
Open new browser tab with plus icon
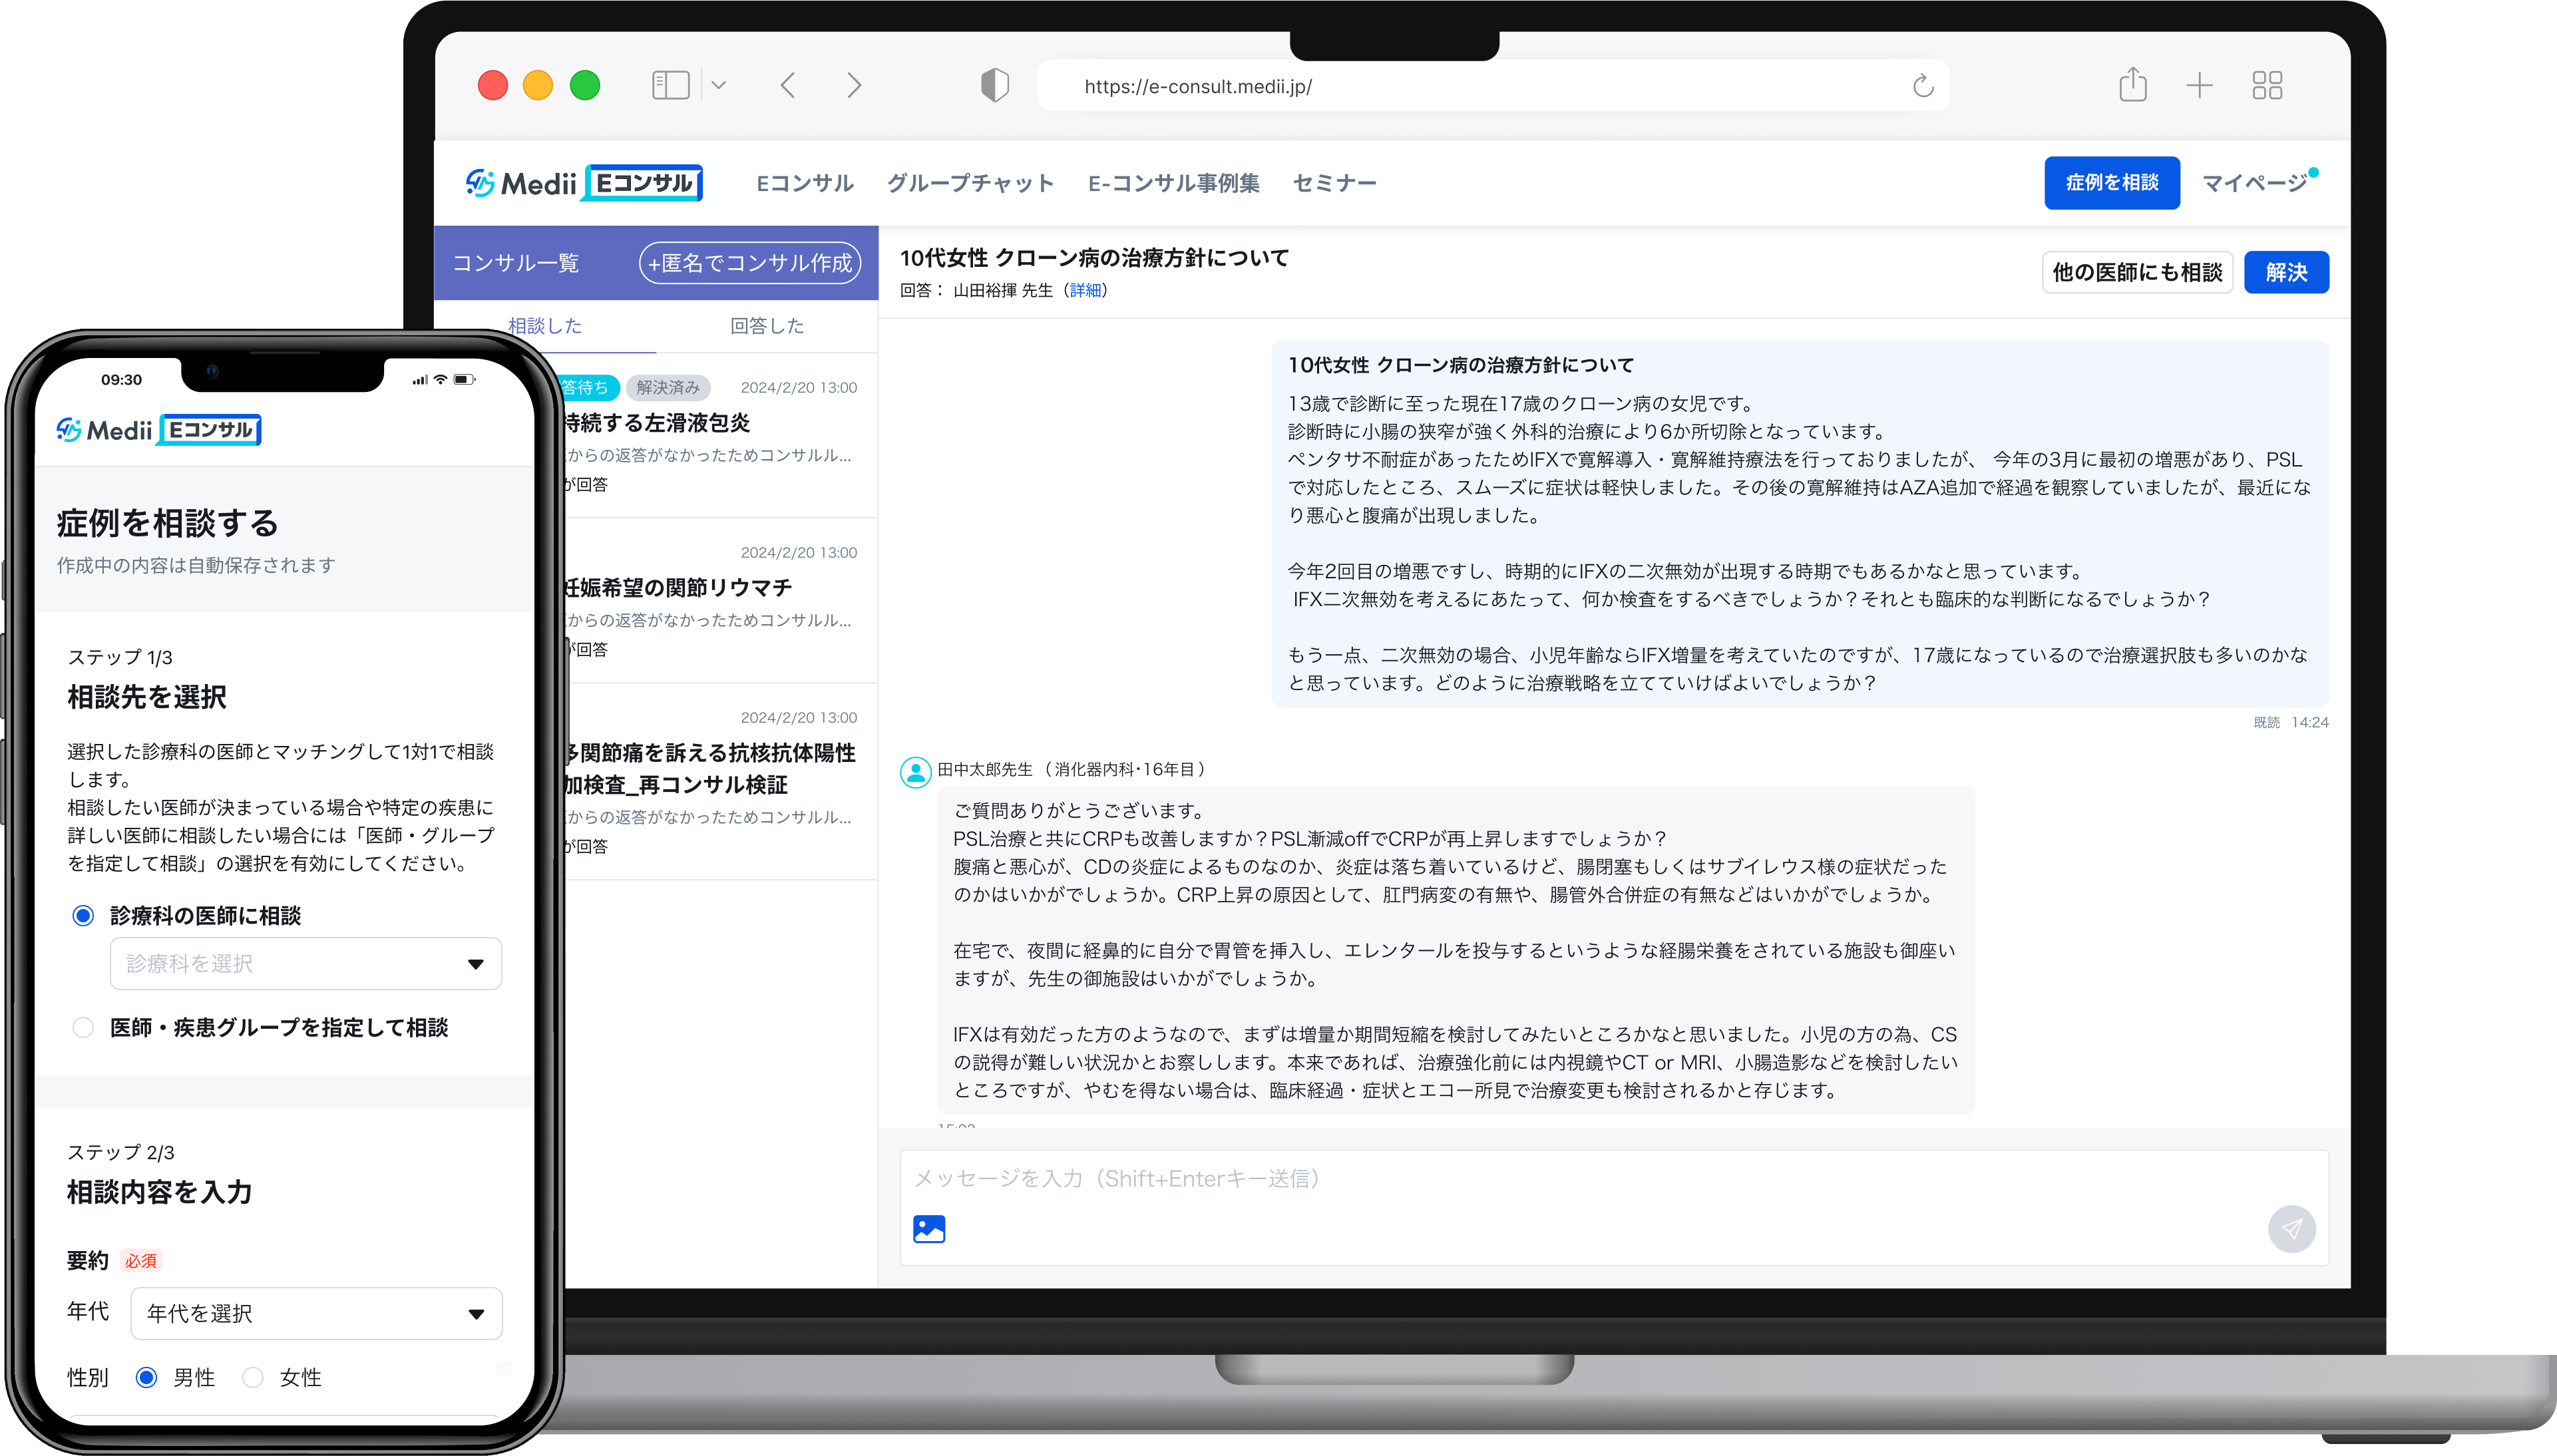[x=2199, y=86]
